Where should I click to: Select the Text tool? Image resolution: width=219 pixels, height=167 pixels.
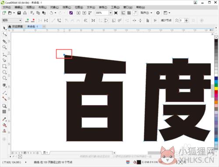[x=4, y=85]
